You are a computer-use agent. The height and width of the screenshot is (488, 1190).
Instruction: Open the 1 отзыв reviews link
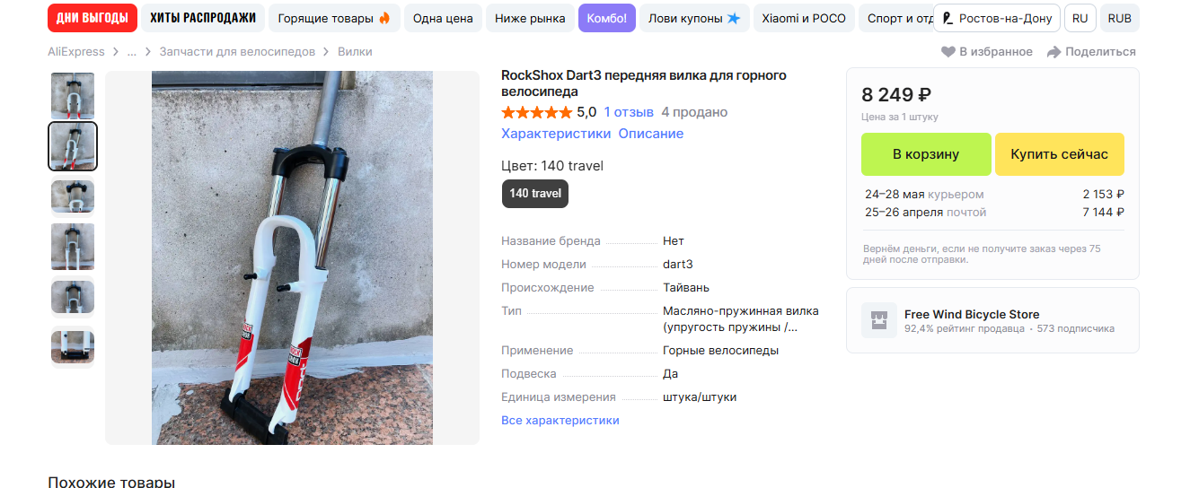click(629, 112)
